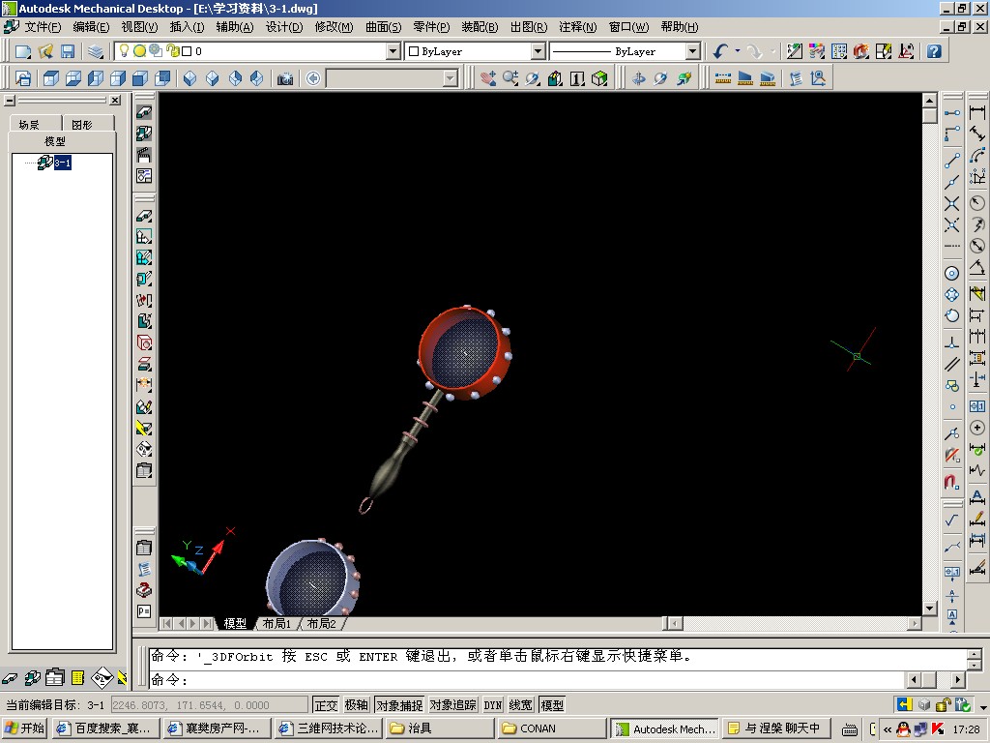Click the first blue cube view icon
Viewport: 990px width, 743px height.
pyautogui.click(x=51, y=78)
